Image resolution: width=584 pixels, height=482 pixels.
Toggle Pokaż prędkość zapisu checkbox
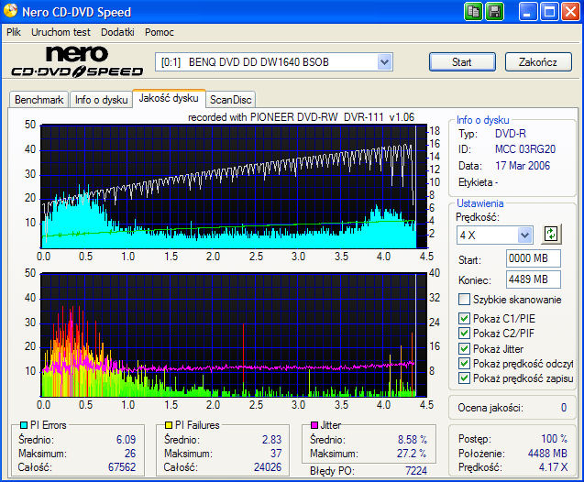(464, 378)
